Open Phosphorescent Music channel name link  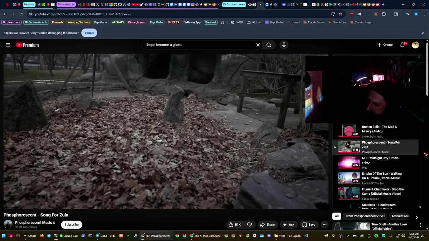coord(34,223)
